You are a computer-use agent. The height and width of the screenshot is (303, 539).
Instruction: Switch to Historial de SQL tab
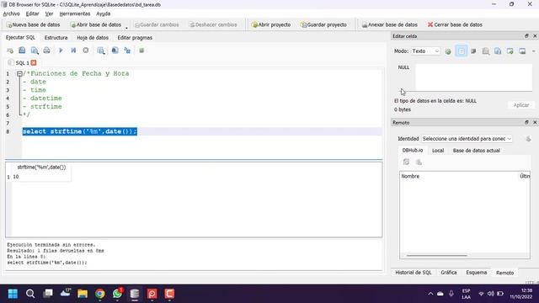[x=414, y=273]
